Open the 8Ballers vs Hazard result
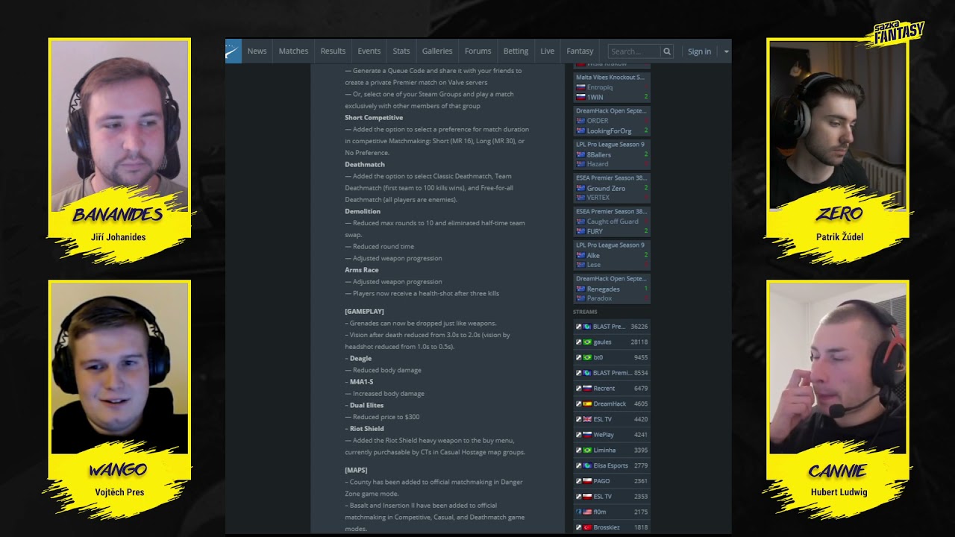 coord(612,154)
